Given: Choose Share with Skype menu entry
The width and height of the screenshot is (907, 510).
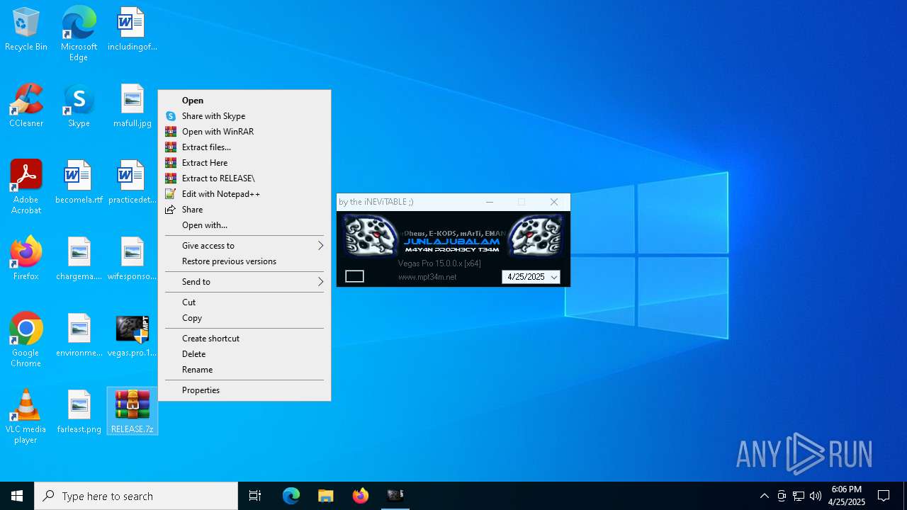Looking at the screenshot, I should click(x=244, y=116).
